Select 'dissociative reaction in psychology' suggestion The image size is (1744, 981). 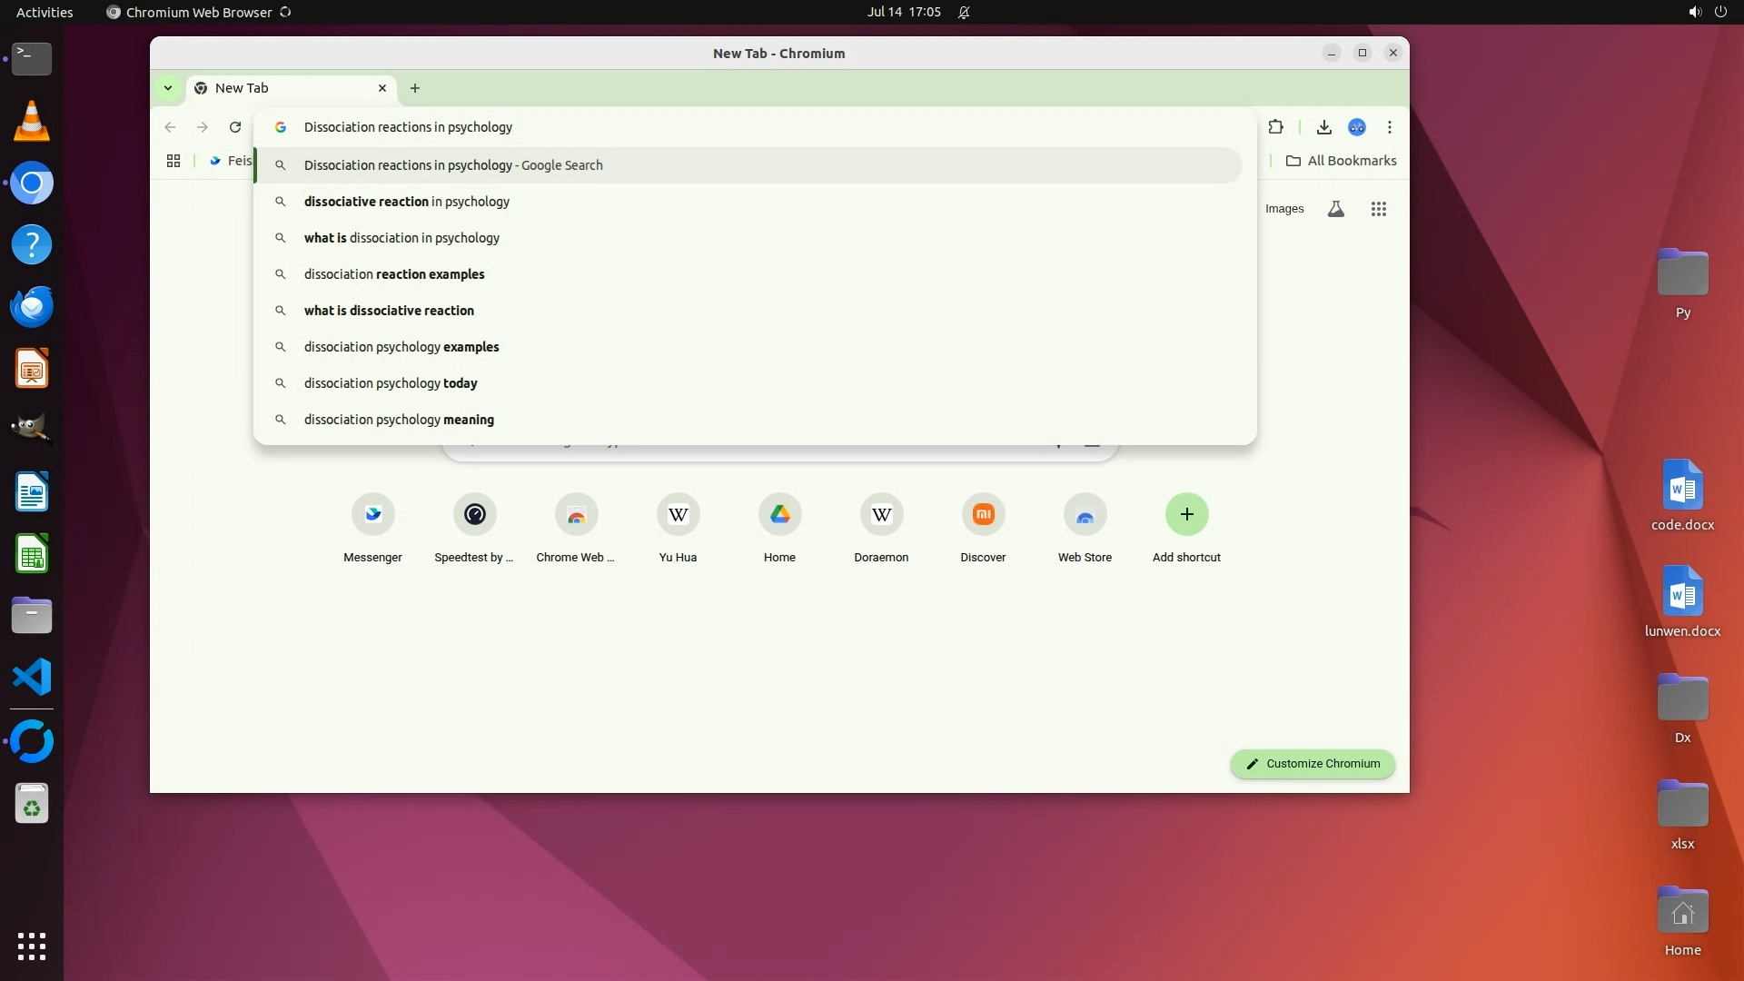coord(407,202)
